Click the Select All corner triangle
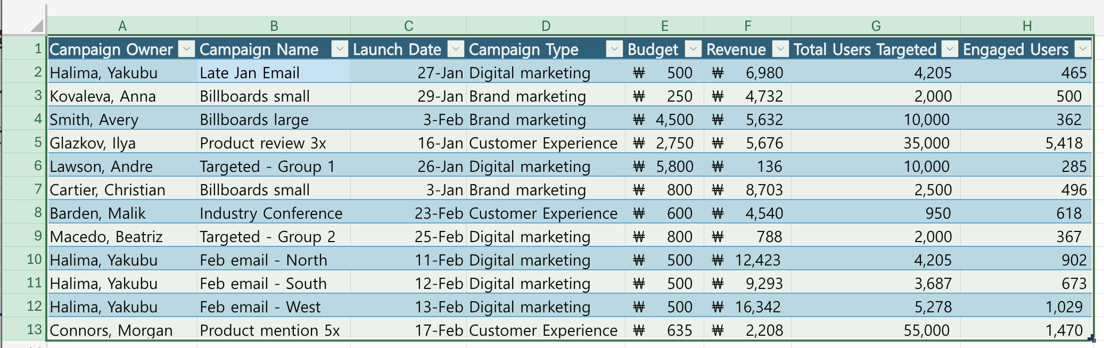1104x348 pixels. pyautogui.click(x=36, y=26)
